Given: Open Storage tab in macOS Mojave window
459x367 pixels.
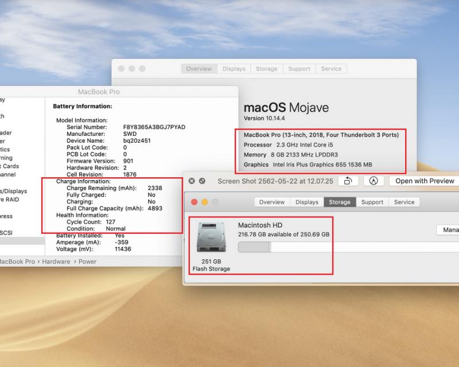Looking at the screenshot, I should click(x=266, y=69).
